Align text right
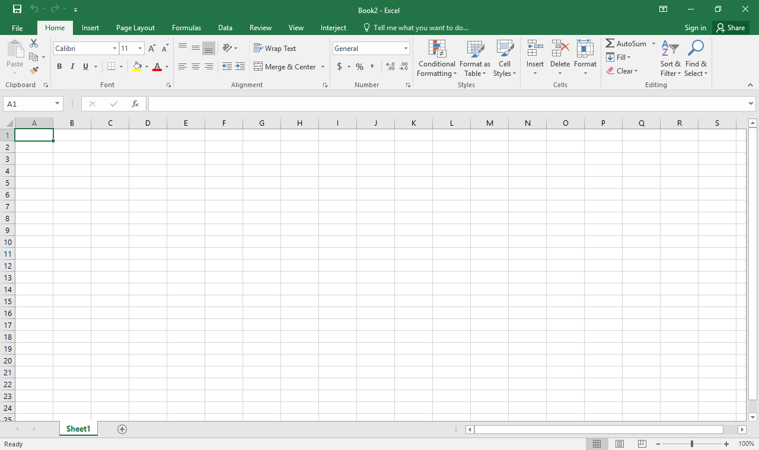Viewport: 759px width, 450px height. pos(209,66)
